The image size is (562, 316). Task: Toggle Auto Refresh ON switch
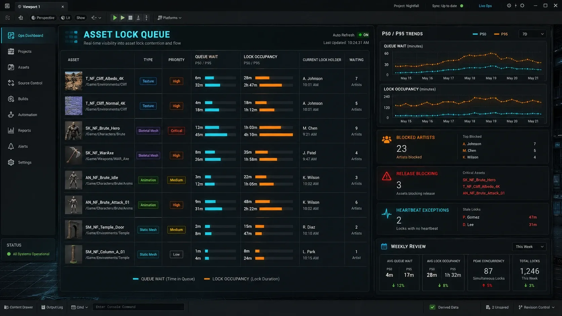coord(363,35)
